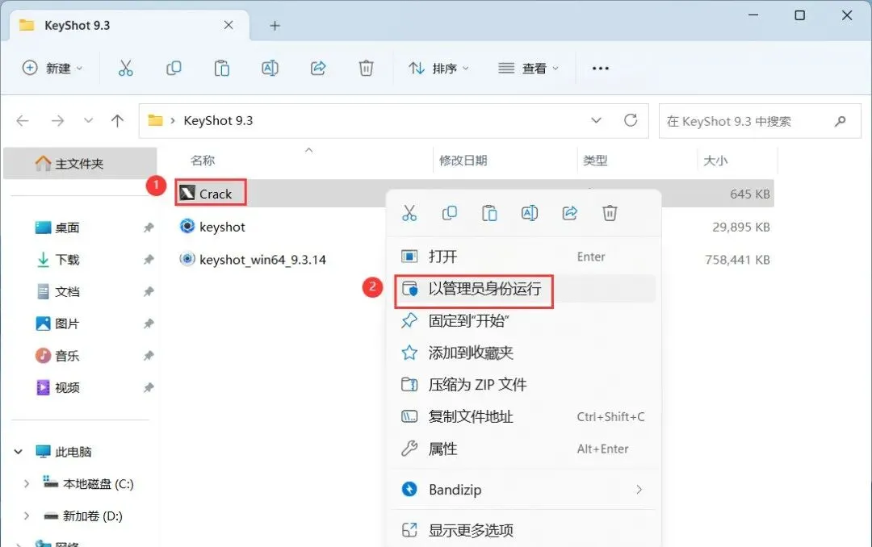The image size is (872, 547).
Task: Click the Delete trash icon in the context menu
Action: click(x=610, y=213)
